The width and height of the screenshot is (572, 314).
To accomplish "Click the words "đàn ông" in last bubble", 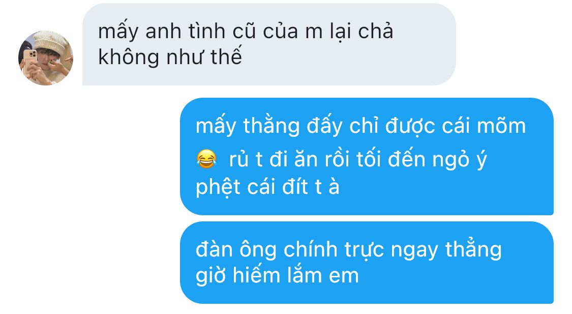I will coord(236,250).
